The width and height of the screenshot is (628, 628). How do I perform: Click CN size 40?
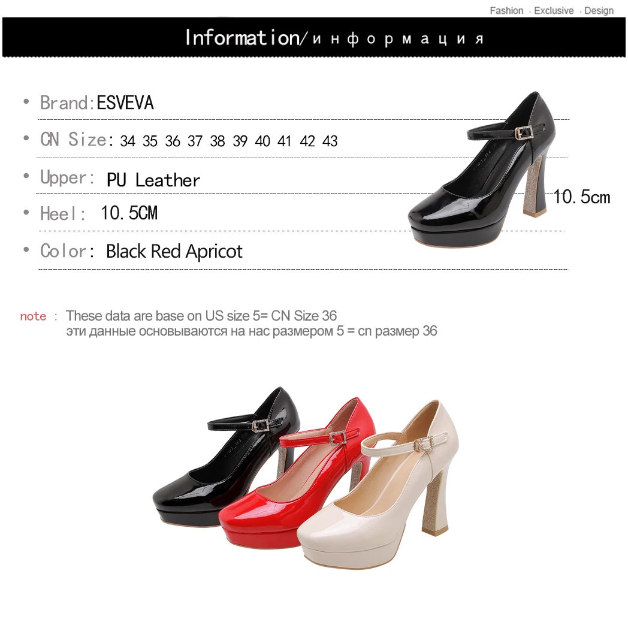click(x=262, y=141)
